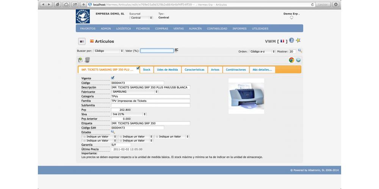Switch to the Avisos tab
Image resolution: width=379 pixels, height=189 pixels.
[215, 70]
